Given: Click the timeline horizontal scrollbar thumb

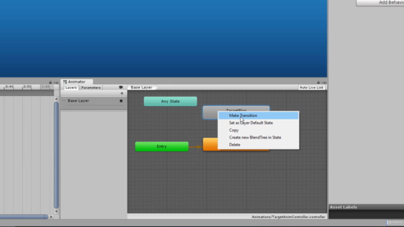Looking at the screenshot, I should pos(24,217).
